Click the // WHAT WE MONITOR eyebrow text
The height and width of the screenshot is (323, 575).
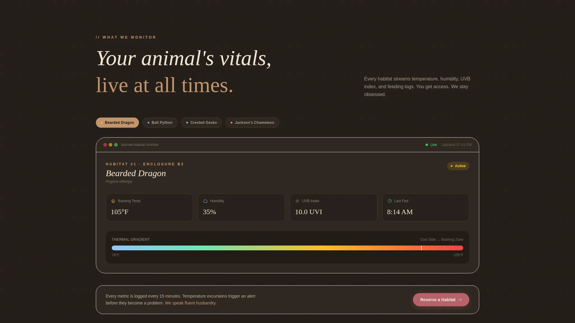[126, 37]
